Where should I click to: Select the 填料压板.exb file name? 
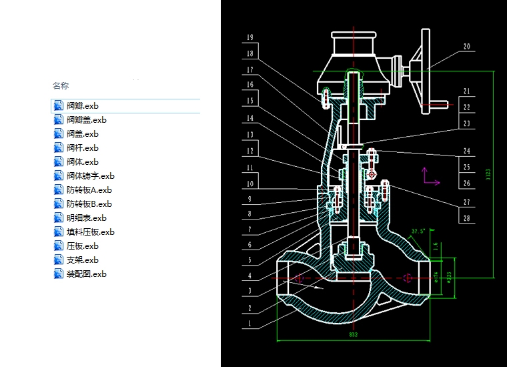pos(90,232)
